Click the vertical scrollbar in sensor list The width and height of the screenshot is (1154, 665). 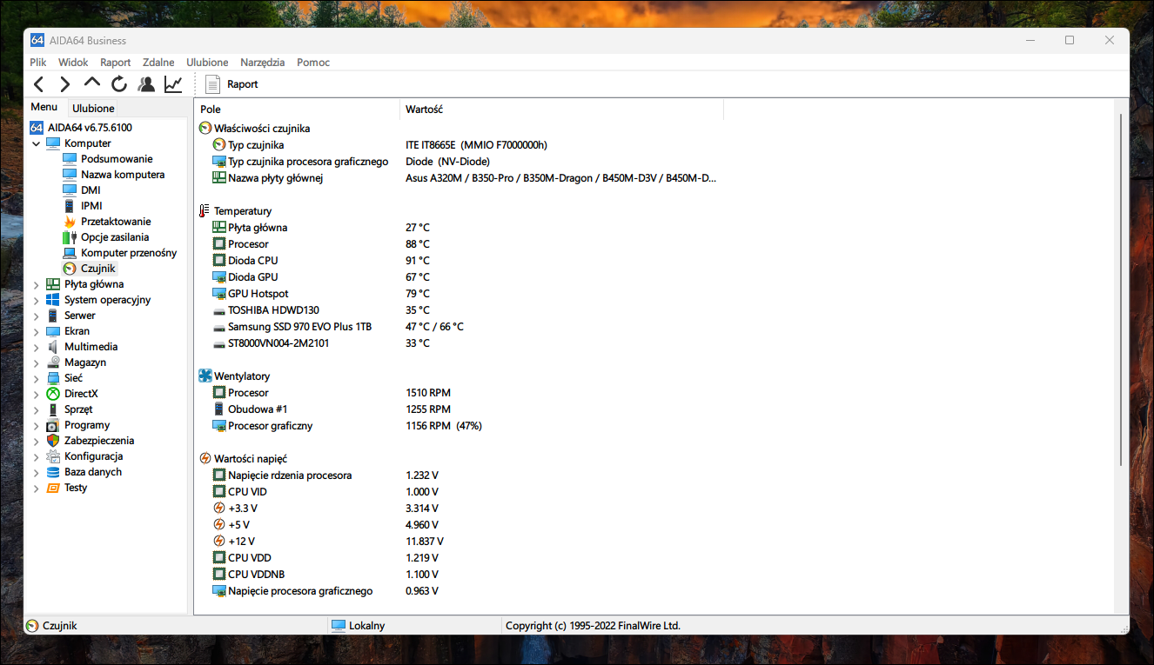point(1121,289)
